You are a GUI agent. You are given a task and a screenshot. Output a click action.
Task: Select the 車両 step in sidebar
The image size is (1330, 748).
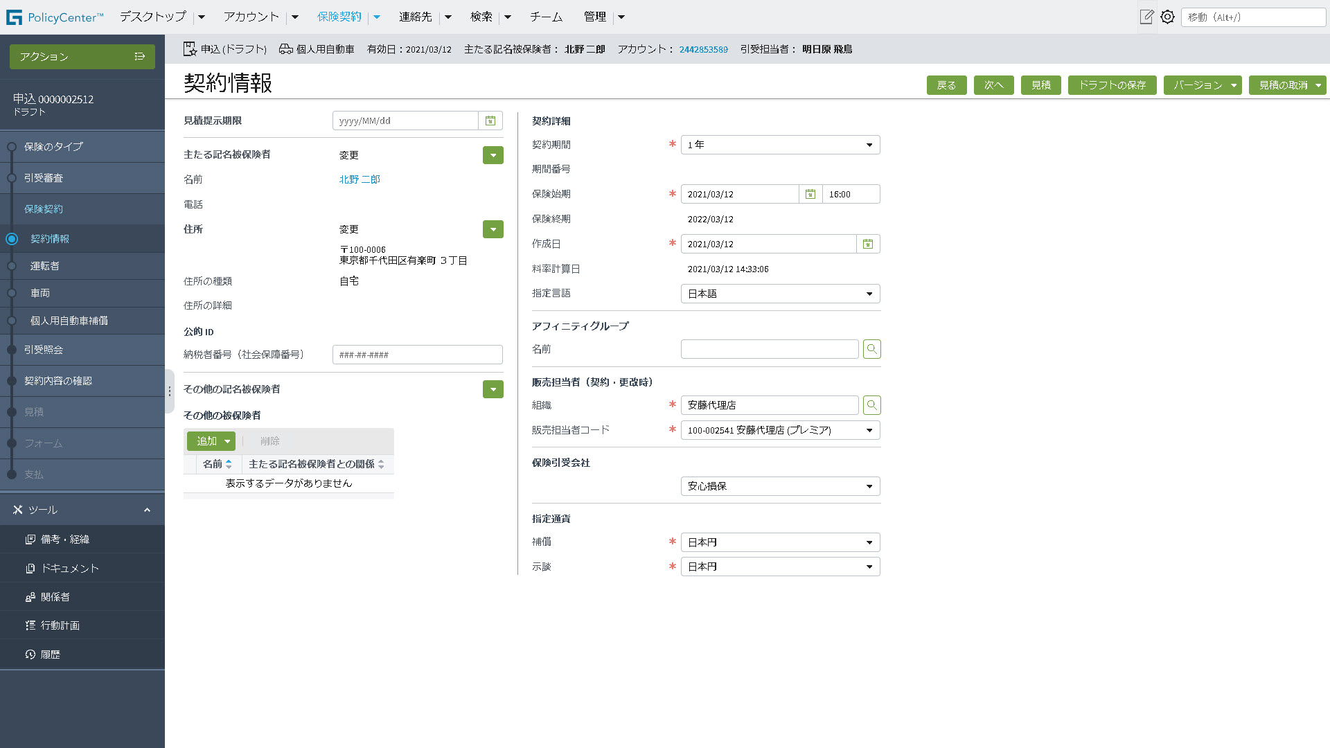coord(40,293)
